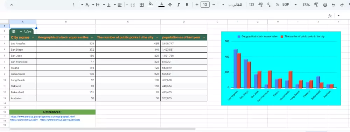350x132 pixels.
Task: Click the right-curving arrow near toolbar edge
Action: (x=342, y=5)
